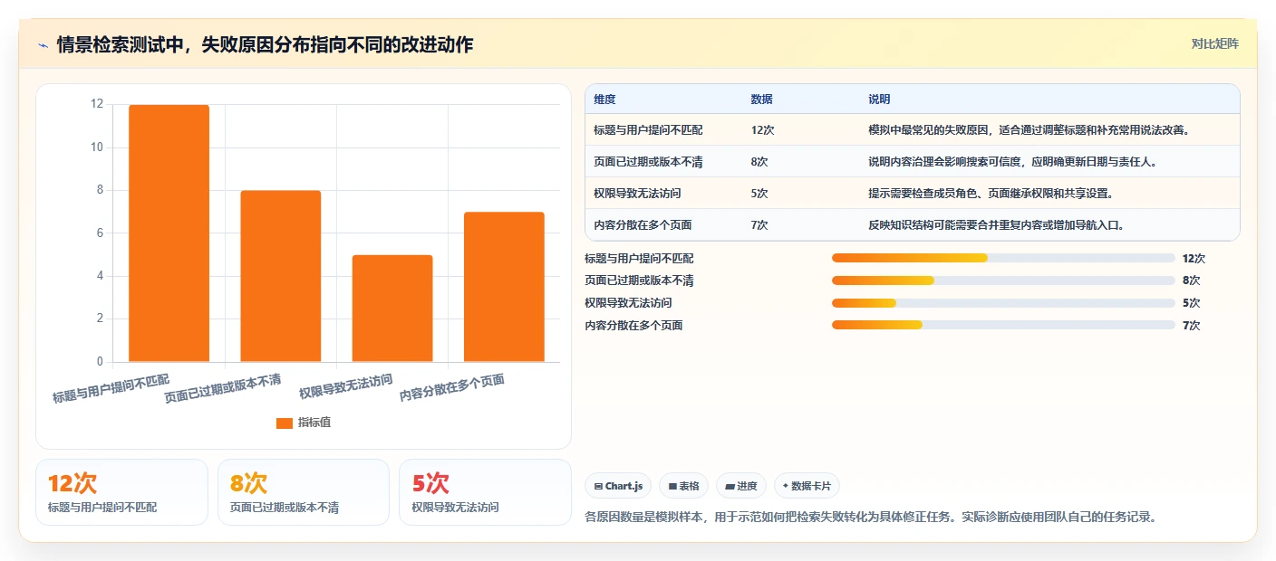Click the 7次 cell in the table
This screenshot has width=1276, height=561.
[759, 225]
